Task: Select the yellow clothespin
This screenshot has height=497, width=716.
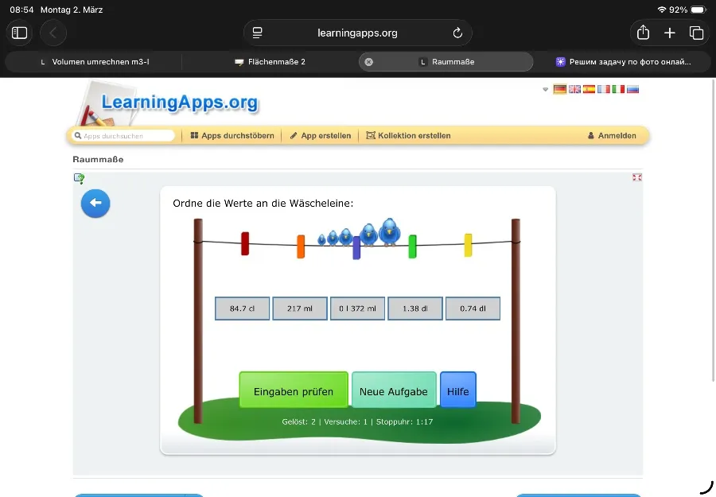Action: pos(468,245)
